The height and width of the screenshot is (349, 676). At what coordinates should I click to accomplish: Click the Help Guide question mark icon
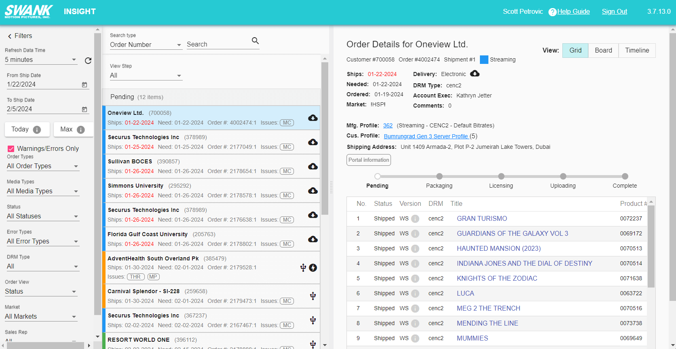coord(552,12)
